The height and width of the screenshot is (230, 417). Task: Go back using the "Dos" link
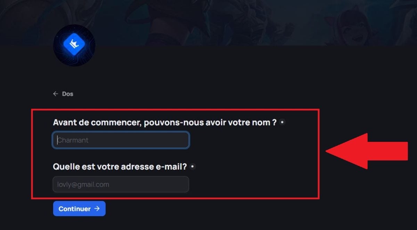pyautogui.click(x=67, y=94)
